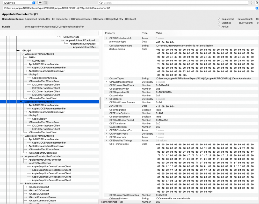The height and width of the screenshot is (204, 259).
Task: Select the IOFBIntegrated property row
Action: tap(181, 110)
